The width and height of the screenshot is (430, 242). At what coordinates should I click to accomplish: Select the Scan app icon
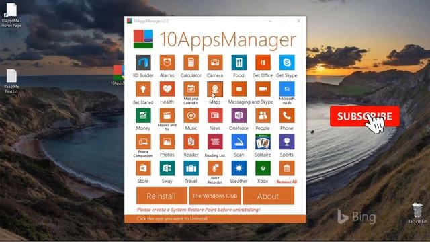coord(239,142)
